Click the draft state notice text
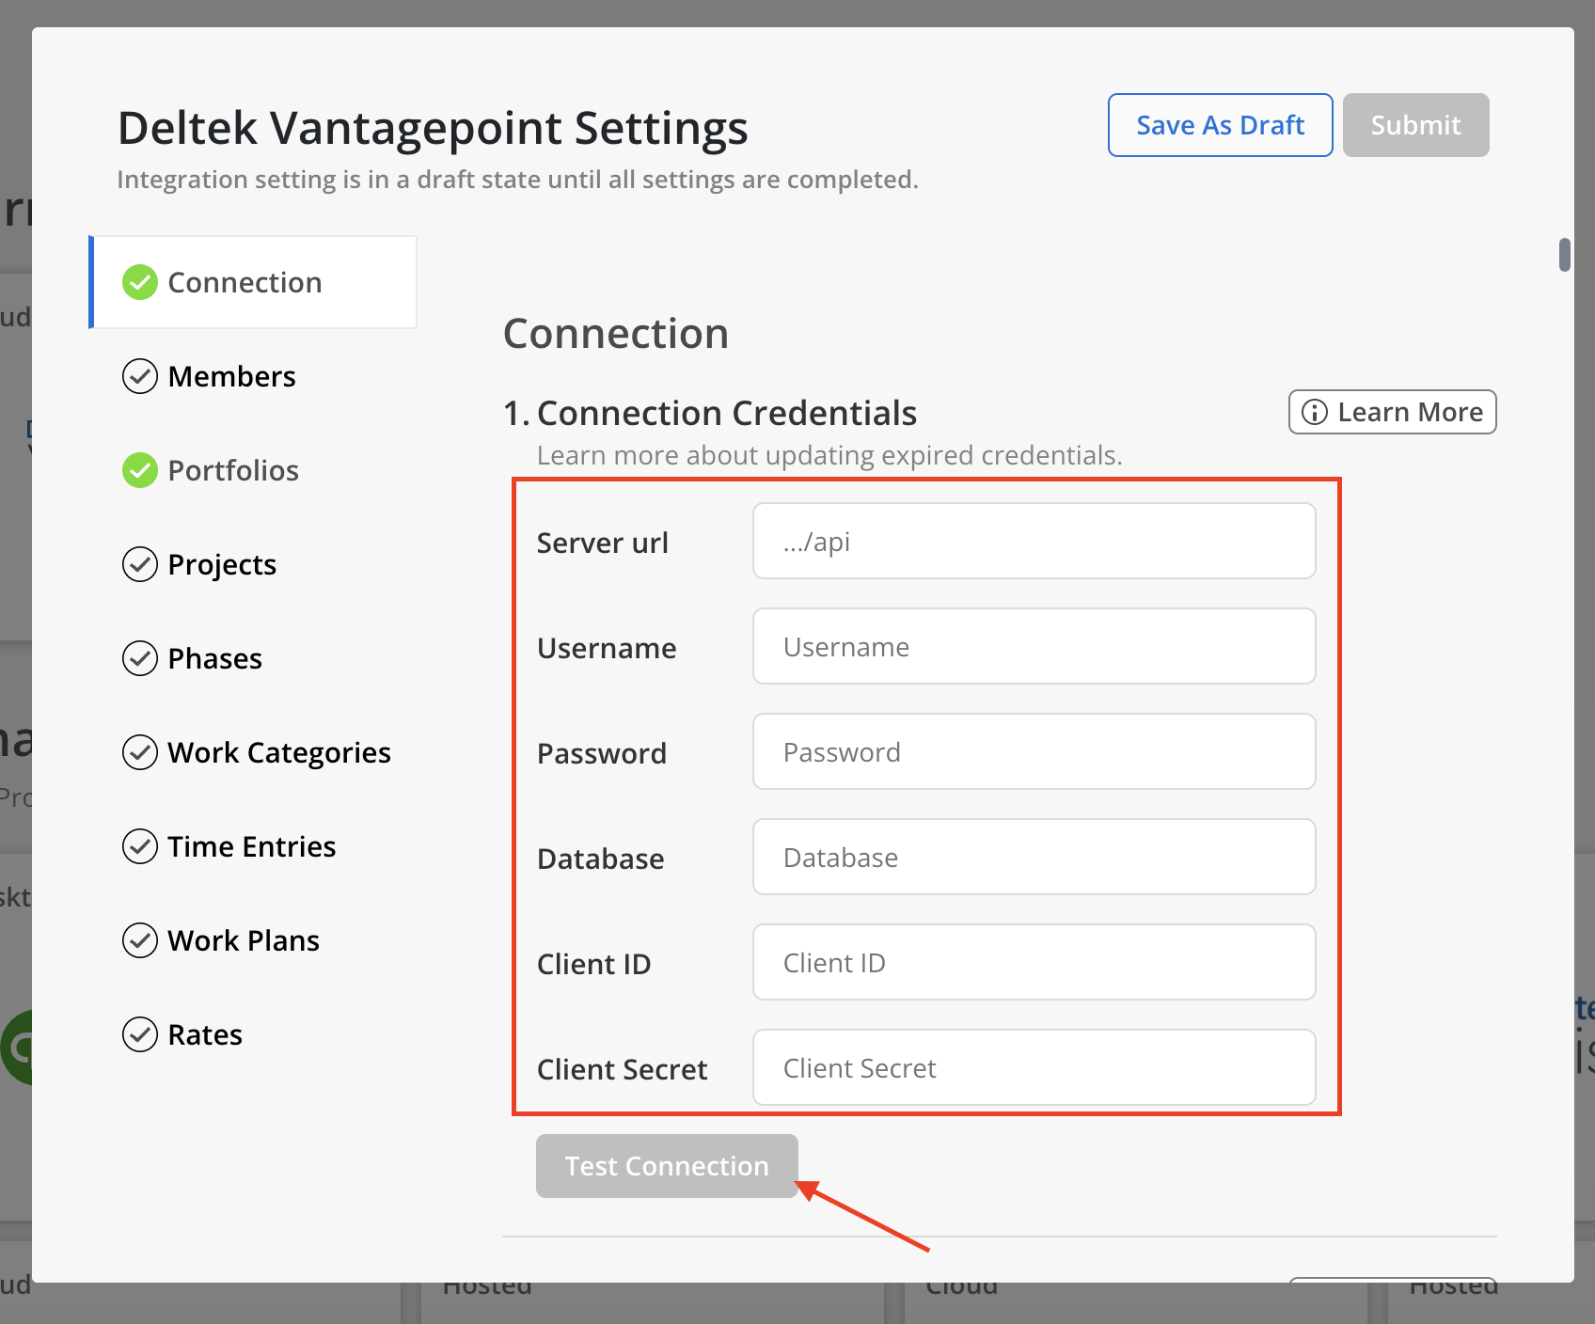Screen dimensions: 1595x1324 coord(517,180)
